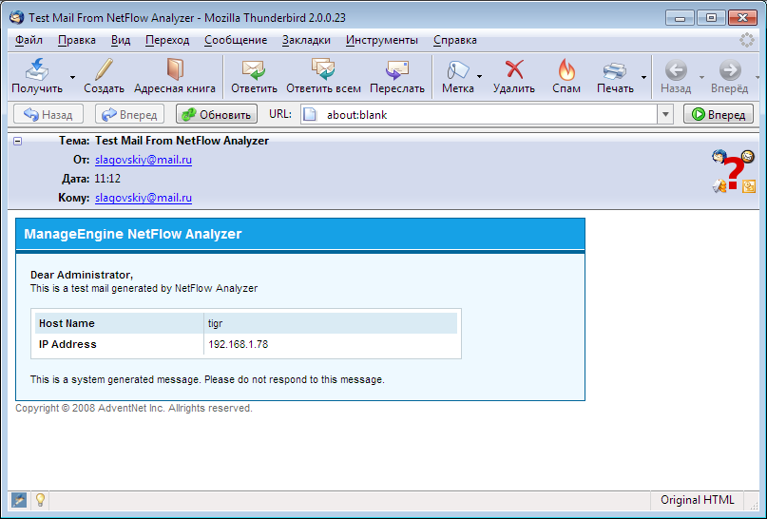
Task: Open the Переход menu
Action: (x=167, y=40)
